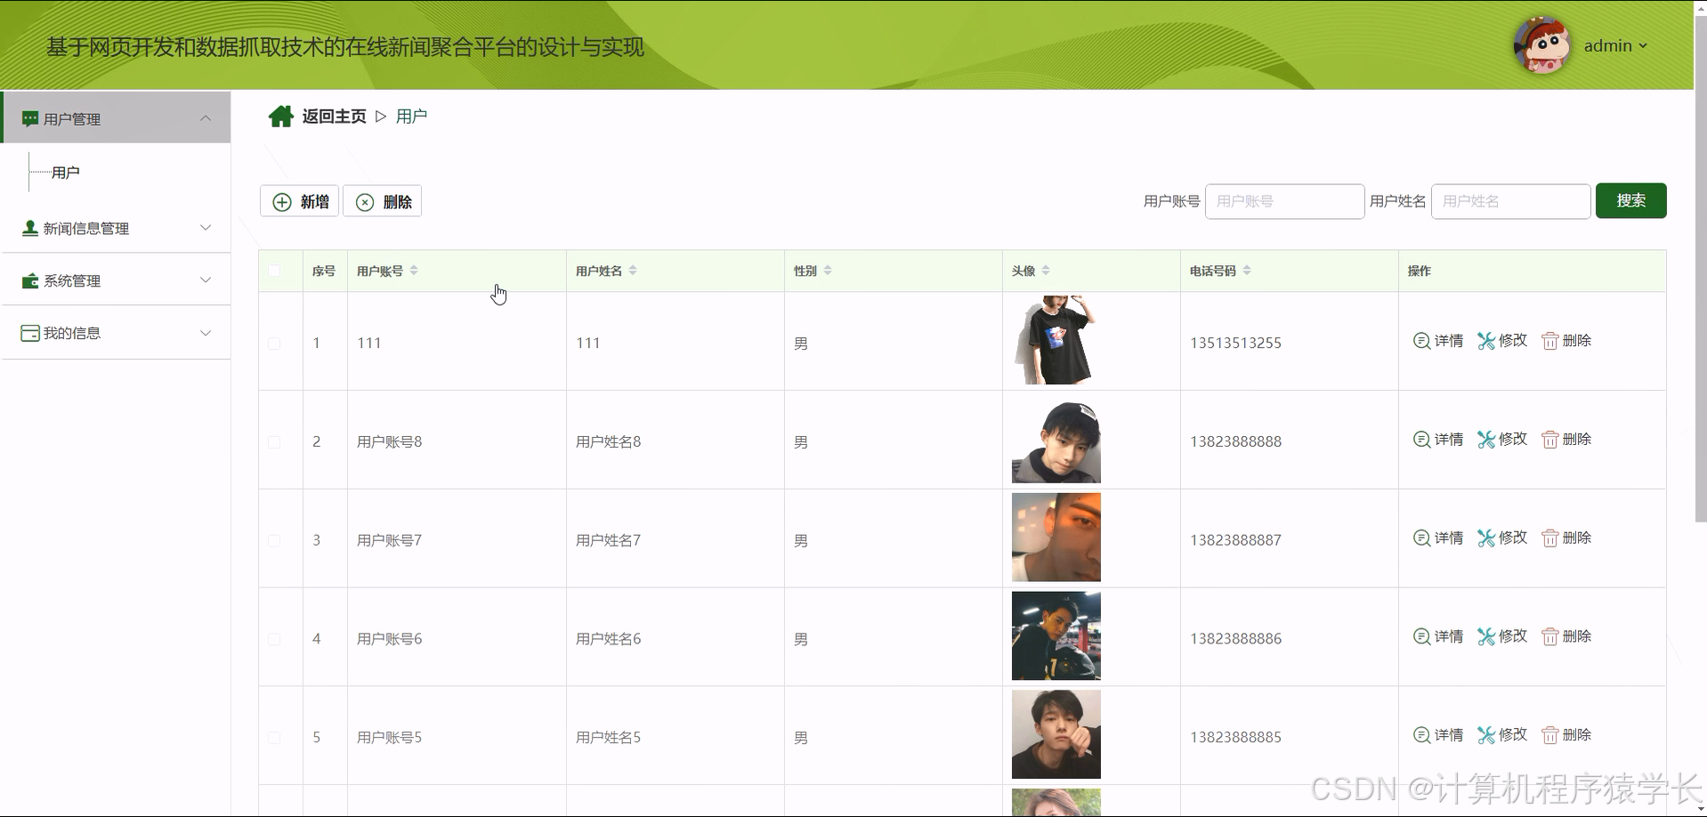Click the trash 删除 for 用户账号6

1566,636
